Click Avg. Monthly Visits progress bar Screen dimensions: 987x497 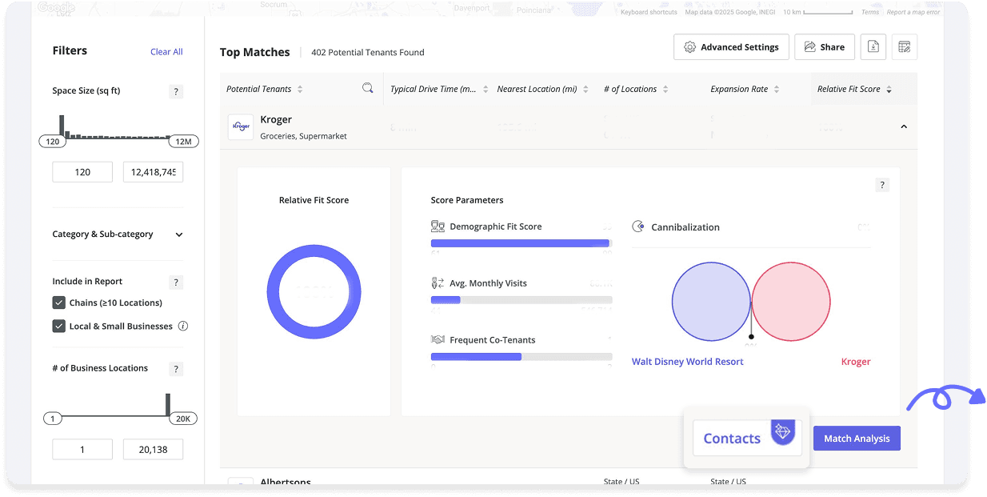click(521, 300)
